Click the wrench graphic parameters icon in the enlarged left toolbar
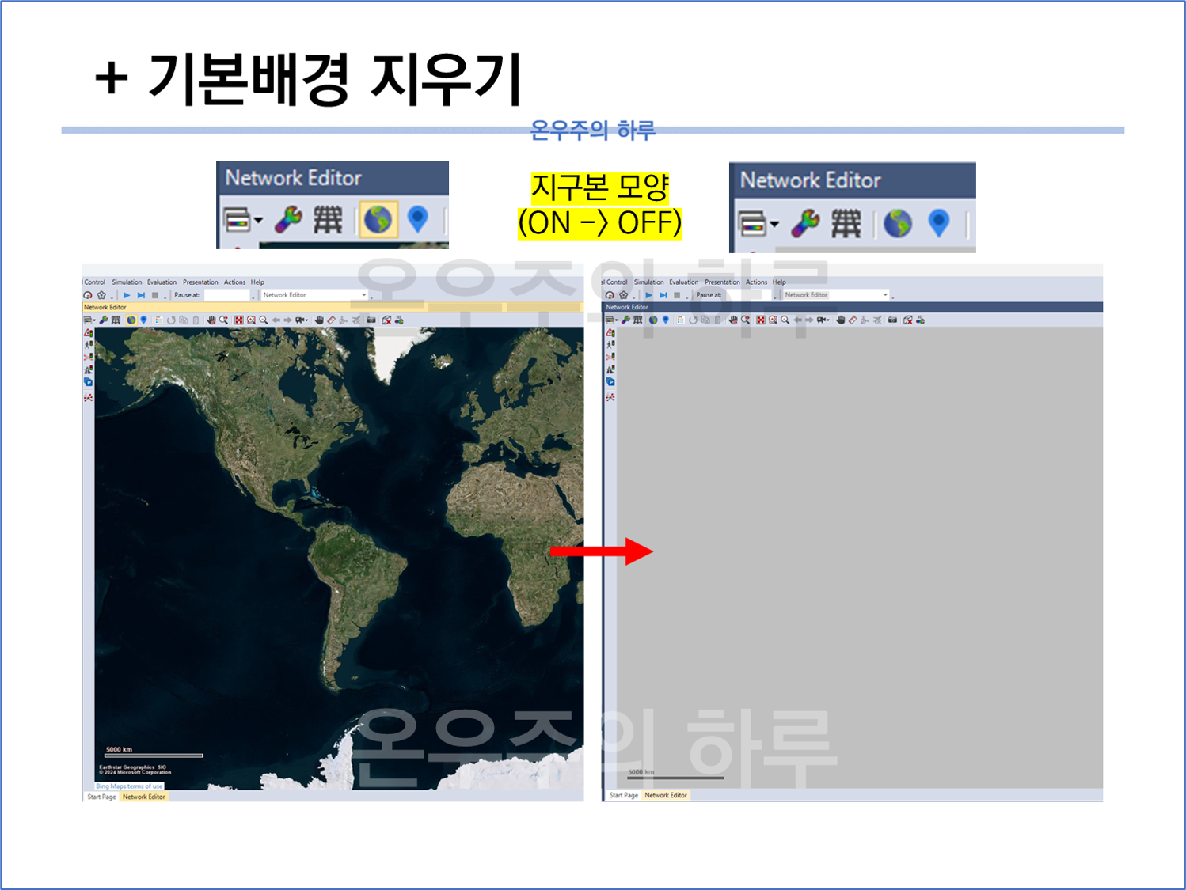This screenshot has width=1186, height=890. click(288, 219)
